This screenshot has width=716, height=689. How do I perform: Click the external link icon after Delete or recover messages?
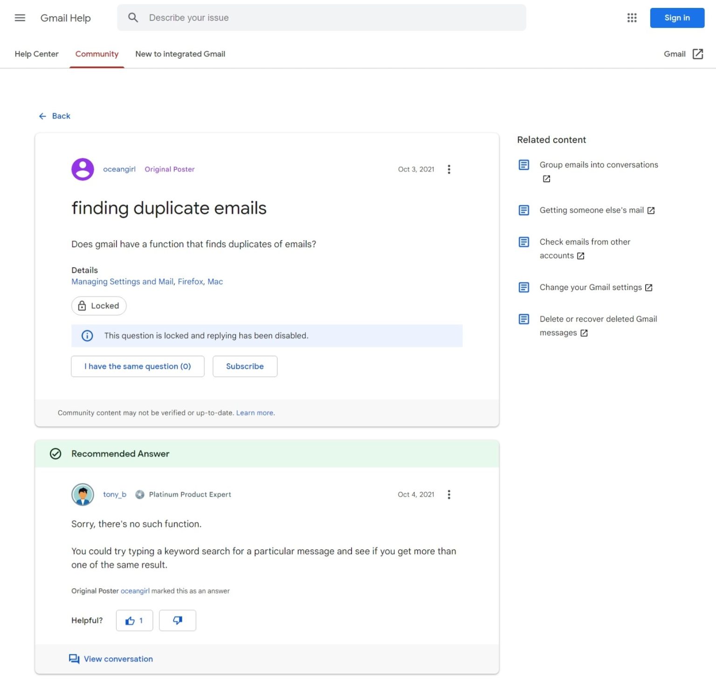pyautogui.click(x=584, y=333)
